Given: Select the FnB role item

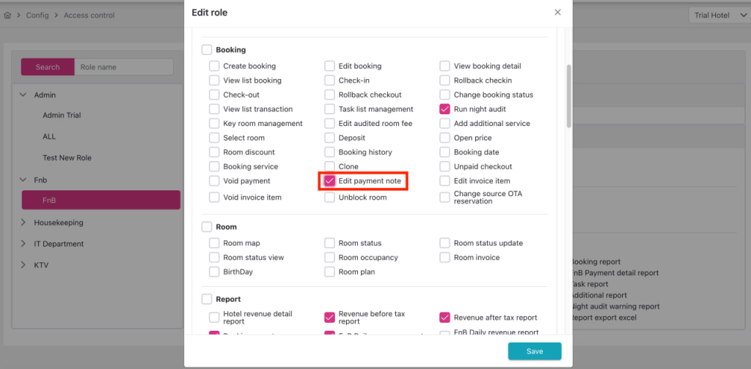Looking at the screenshot, I should coord(101,200).
